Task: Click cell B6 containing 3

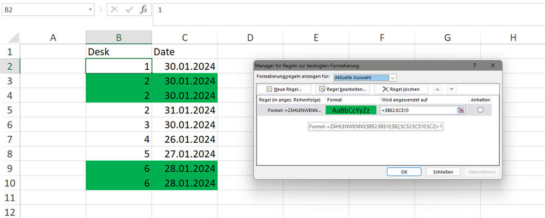Action: point(118,125)
